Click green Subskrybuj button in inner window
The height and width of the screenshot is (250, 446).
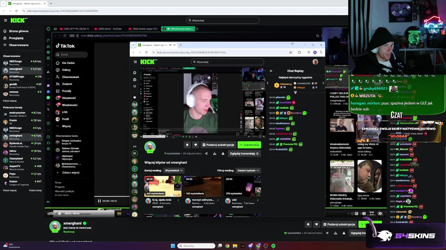click(x=249, y=145)
